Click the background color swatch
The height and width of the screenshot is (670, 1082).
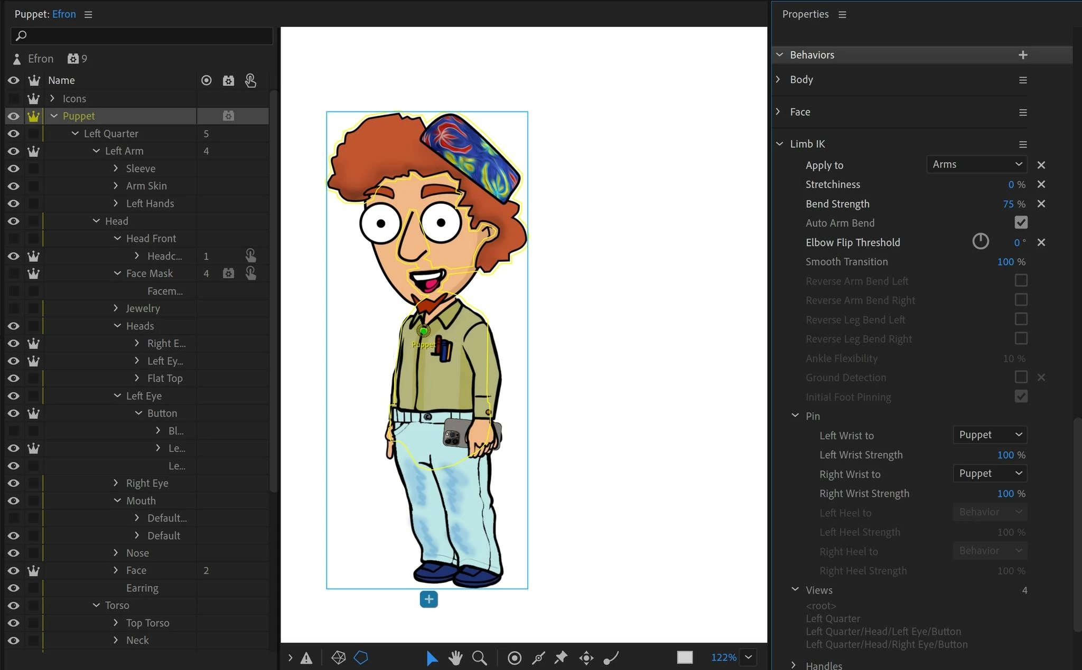point(685,657)
